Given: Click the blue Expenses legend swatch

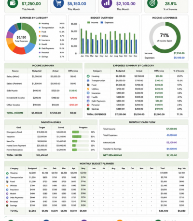Looking at the screenshot, I should click(102, 23).
